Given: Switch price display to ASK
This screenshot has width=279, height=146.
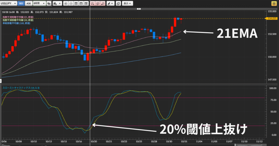Looking at the screenshot, I should point(28,4).
